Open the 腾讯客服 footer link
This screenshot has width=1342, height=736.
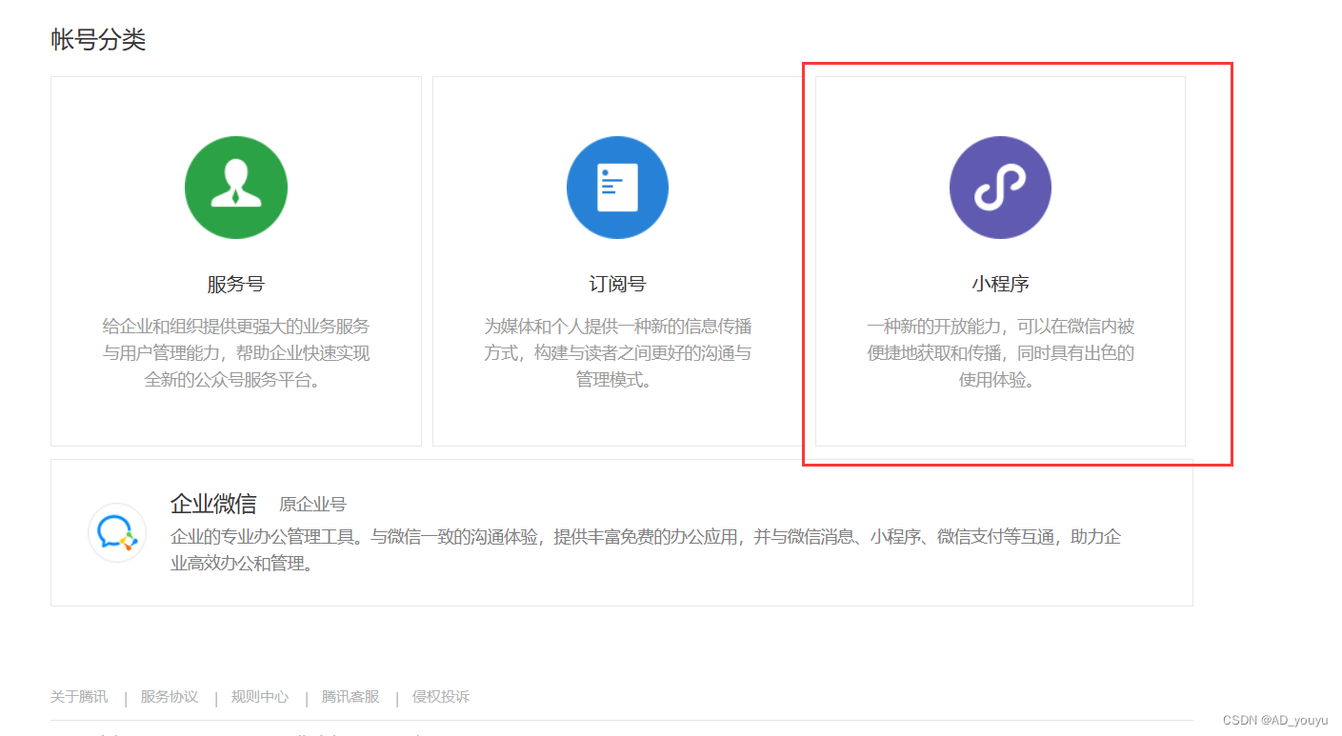(x=351, y=697)
